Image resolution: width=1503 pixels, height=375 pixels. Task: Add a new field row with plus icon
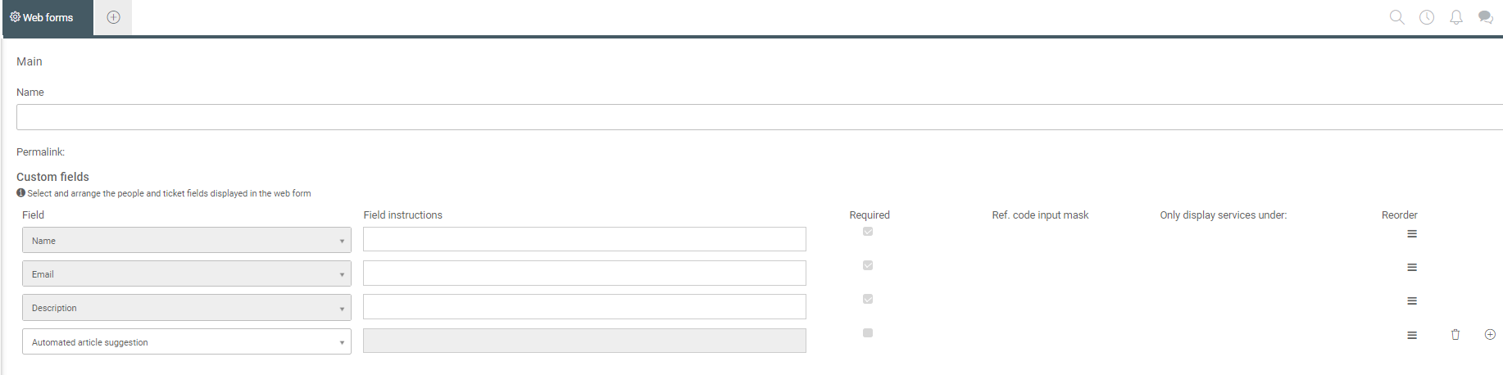pos(1490,334)
